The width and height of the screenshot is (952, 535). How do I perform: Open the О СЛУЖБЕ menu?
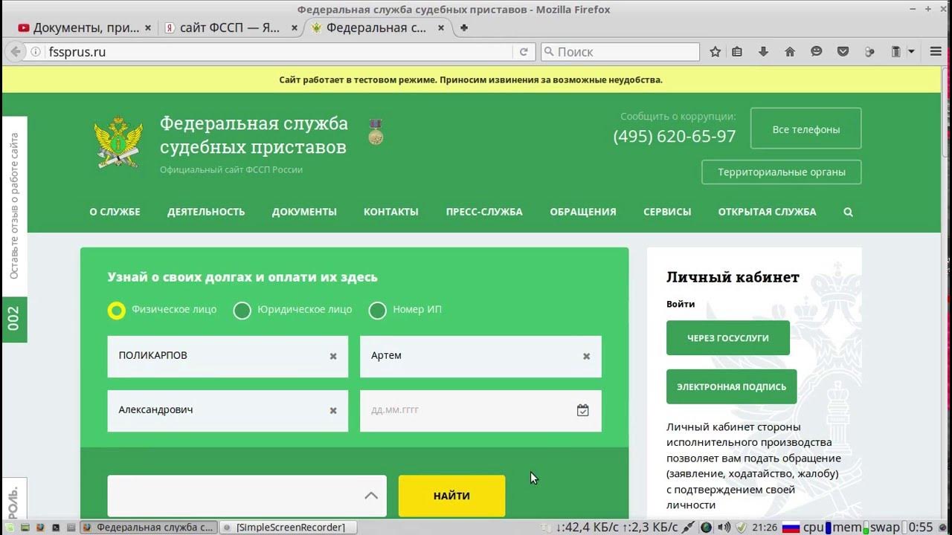tap(115, 212)
